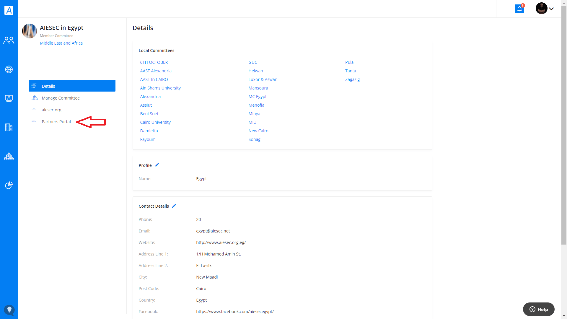Viewport: 567px width, 319px height.
Task: Click the vertical page scrollbar
Action: (x=564, y=124)
